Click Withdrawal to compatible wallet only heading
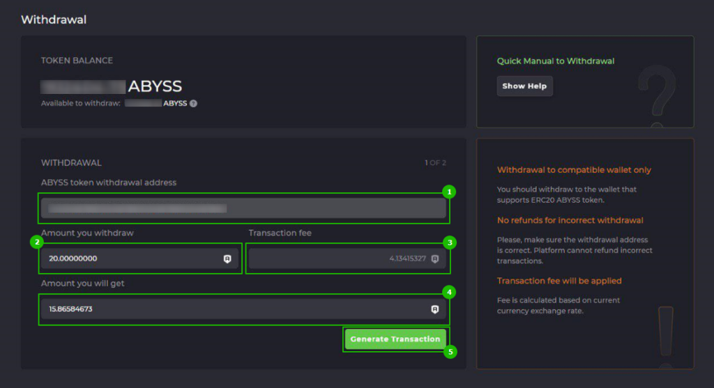This screenshot has width=714, height=388. click(575, 170)
